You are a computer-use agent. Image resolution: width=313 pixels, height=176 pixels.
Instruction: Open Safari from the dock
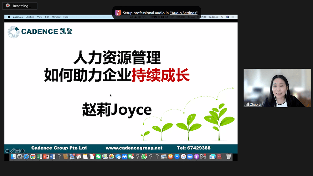click(x=26, y=157)
